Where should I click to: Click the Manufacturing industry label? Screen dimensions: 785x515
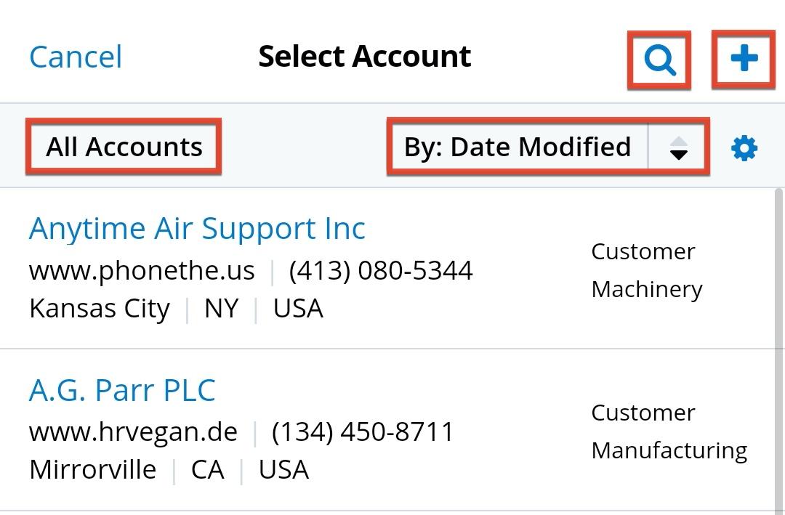click(x=669, y=450)
